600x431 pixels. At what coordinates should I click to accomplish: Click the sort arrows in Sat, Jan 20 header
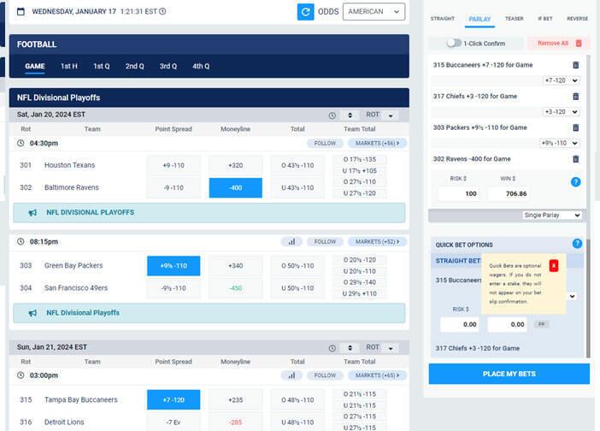pyautogui.click(x=350, y=115)
